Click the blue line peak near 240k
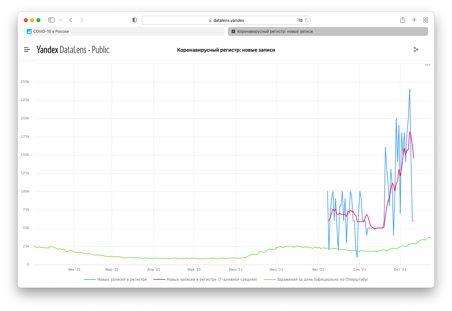Screen dimensions: 452x311 tap(410, 89)
